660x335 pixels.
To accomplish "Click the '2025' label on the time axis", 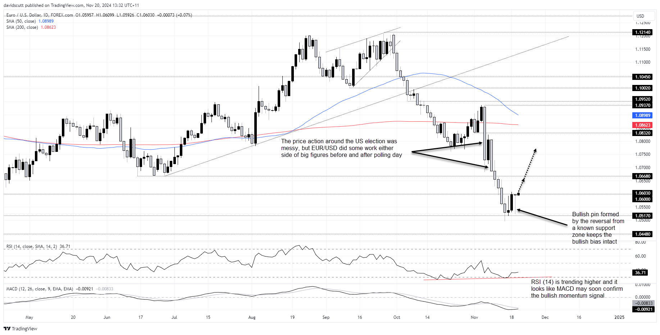I will point(619,317).
